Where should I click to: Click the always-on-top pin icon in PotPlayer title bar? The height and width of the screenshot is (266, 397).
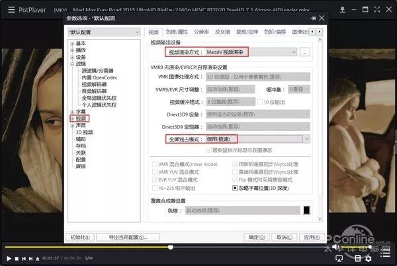pos(342,10)
